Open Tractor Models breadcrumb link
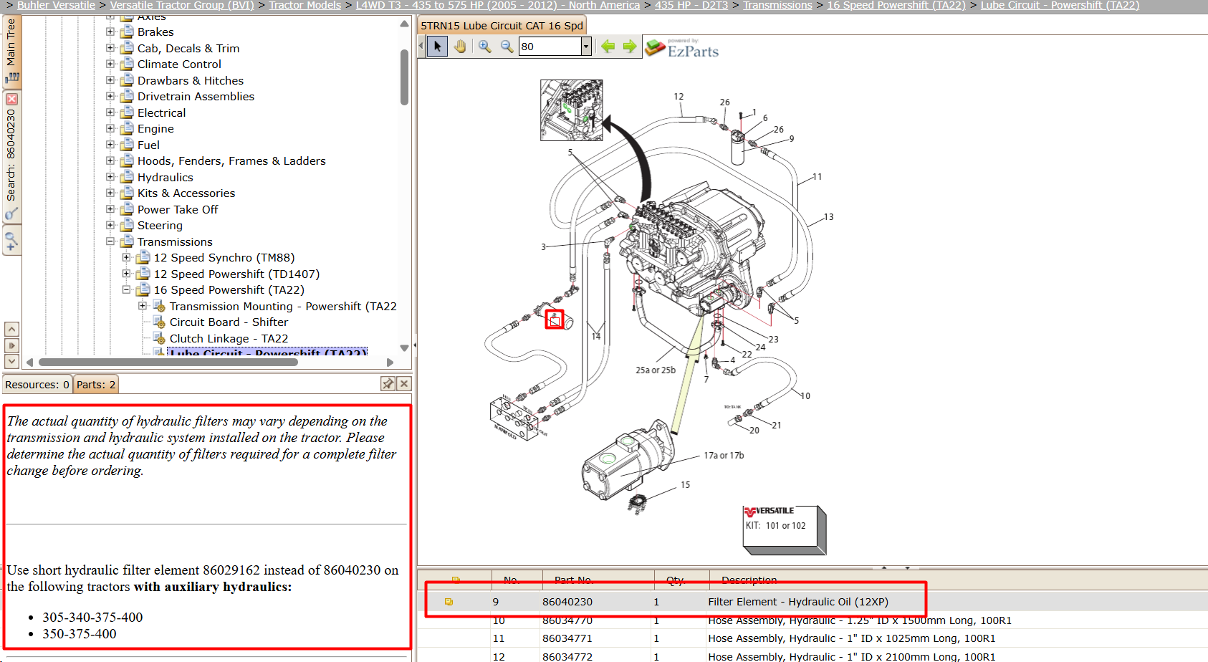Screen dimensions: 1208x662 [x=305, y=5]
